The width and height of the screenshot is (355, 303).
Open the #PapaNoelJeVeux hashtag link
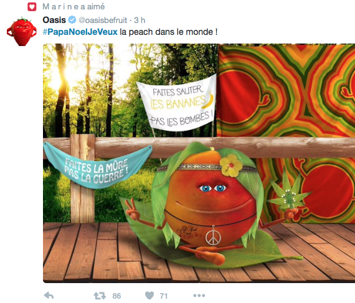[x=80, y=32]
